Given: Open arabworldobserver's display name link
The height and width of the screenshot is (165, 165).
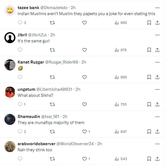Looking at the screenshot, I should 36,144.
